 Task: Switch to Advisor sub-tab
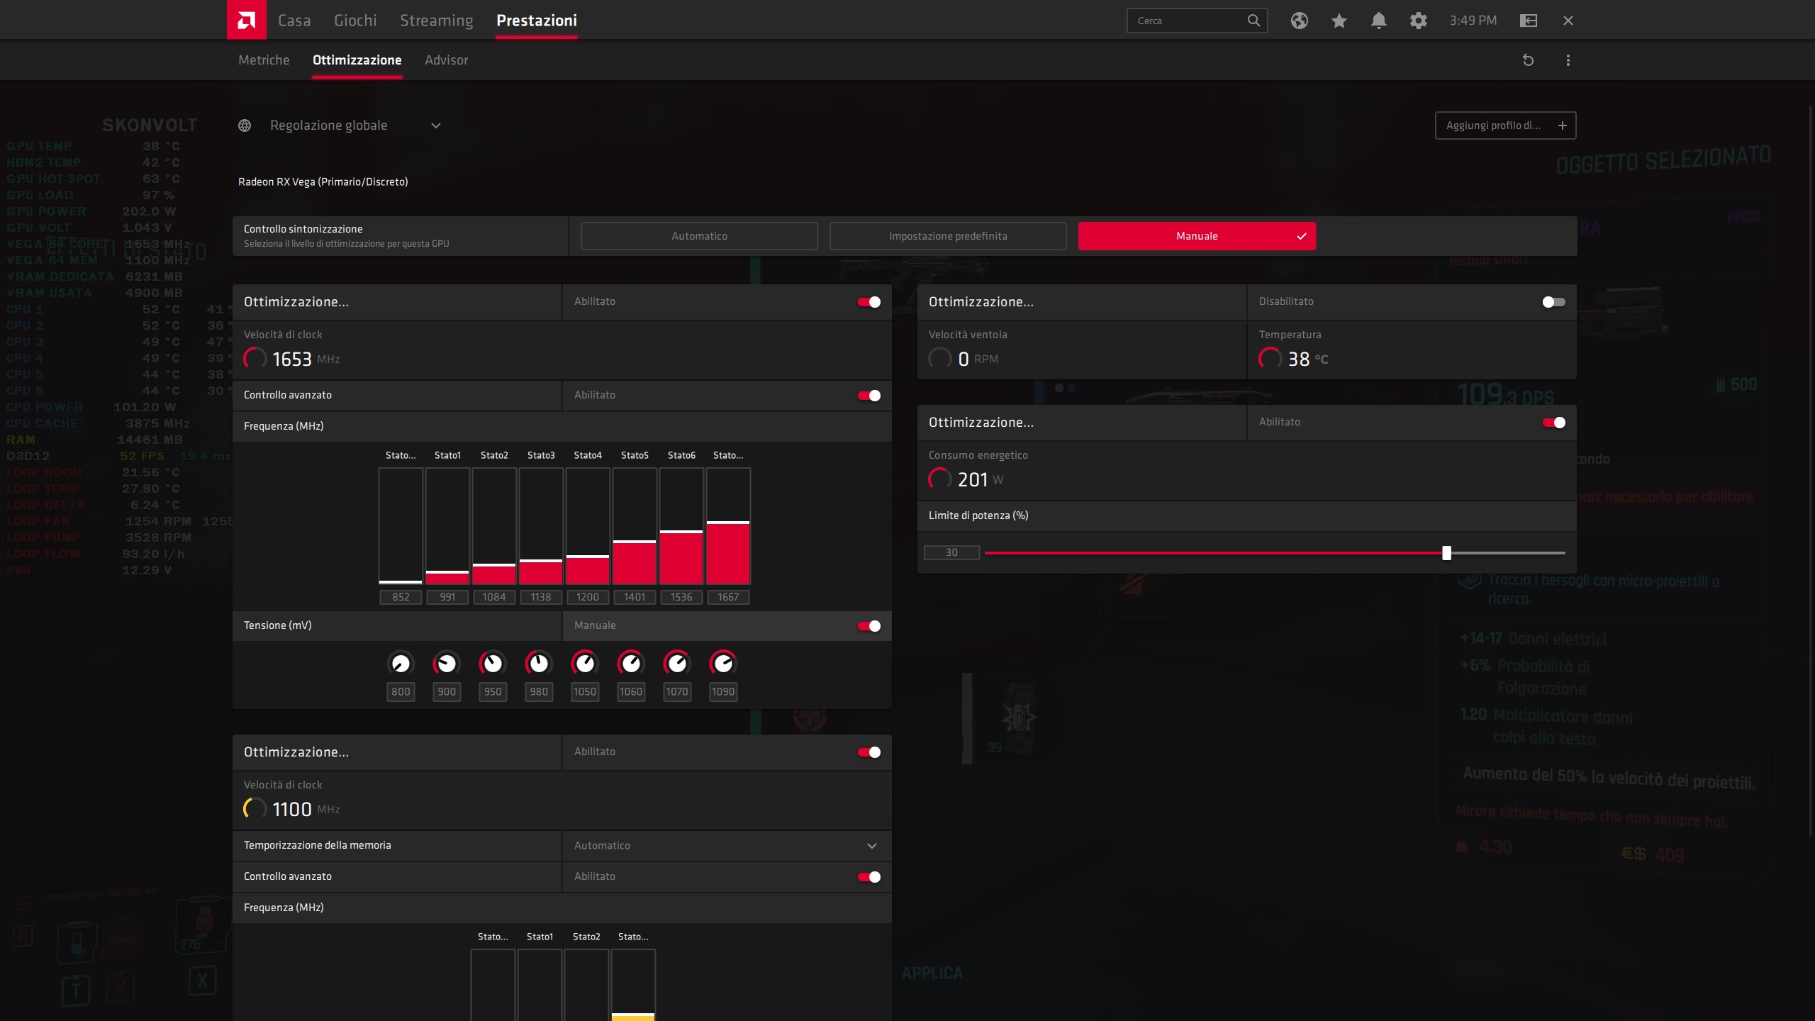[x=447, y=60]
